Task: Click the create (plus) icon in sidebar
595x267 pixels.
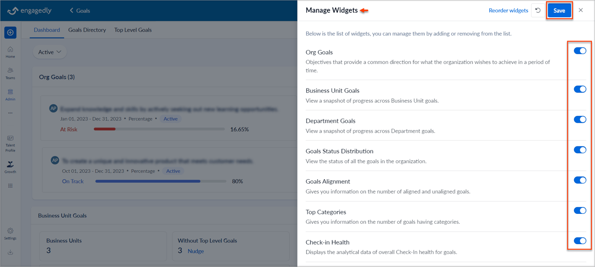Action: coord(10,32)
